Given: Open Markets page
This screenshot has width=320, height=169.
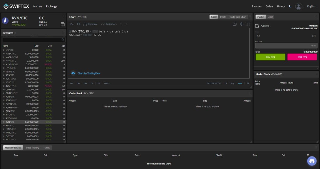Looking at the screenshot, I should point(38,6).
